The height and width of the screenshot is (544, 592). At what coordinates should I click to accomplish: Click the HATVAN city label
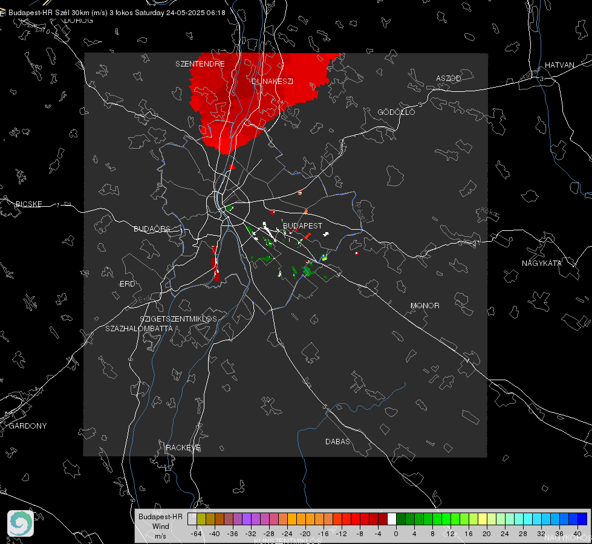coord(559,65)
